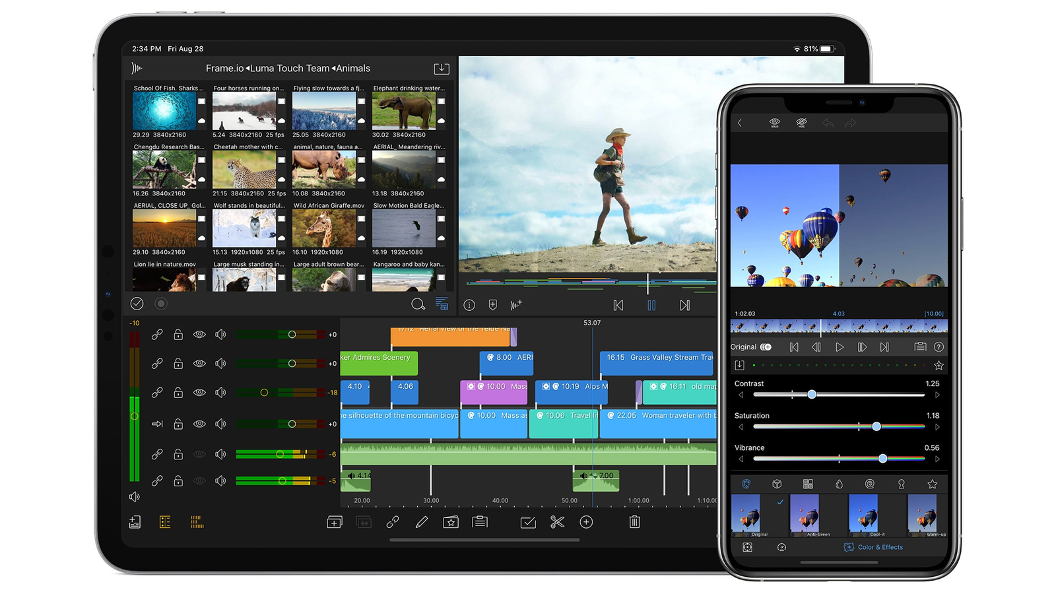Tap the add voiceover waveform icon

tap(516, 305)
